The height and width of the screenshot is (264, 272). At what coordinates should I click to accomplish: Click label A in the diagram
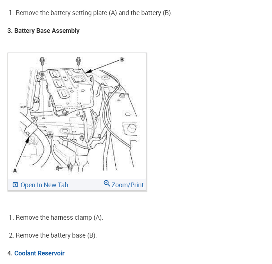pyautogui.click(x=15, y=170)
